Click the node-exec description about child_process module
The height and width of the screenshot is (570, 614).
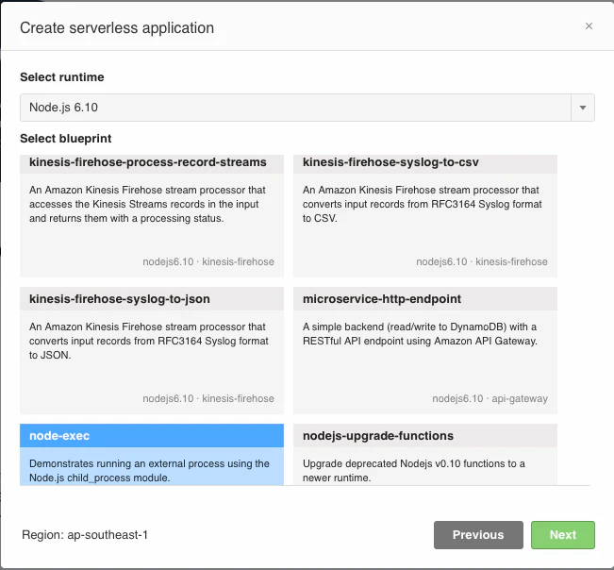(x=149, y=471)
